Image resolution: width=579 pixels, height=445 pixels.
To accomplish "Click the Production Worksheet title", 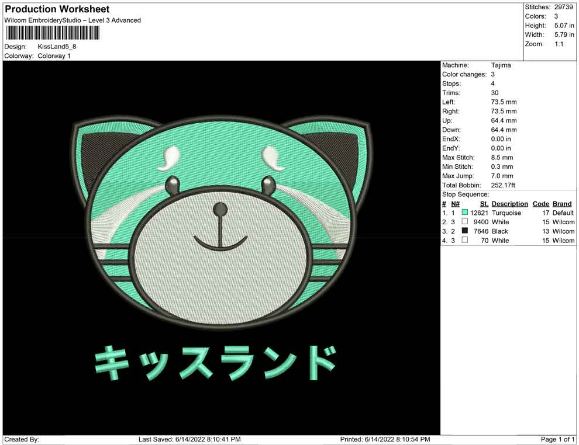I will pos(57,9).
